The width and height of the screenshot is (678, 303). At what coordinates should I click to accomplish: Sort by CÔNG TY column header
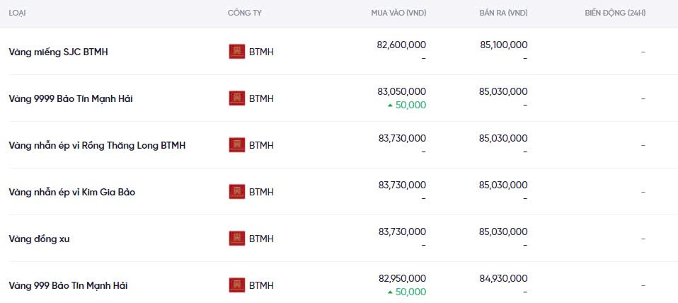pos(244,13)
